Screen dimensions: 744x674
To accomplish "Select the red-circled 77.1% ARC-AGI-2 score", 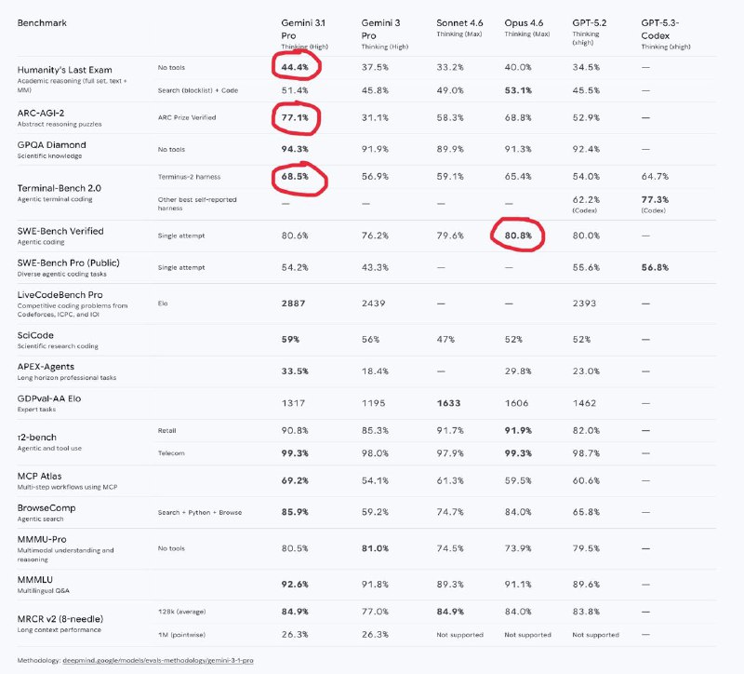I will pyautogui.click(x=297, y=118).
